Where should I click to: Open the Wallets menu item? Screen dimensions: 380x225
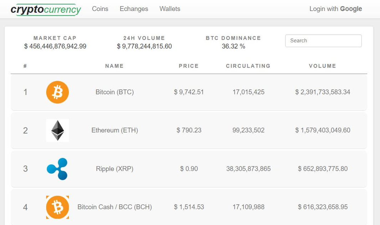click(x=170, y=9)
